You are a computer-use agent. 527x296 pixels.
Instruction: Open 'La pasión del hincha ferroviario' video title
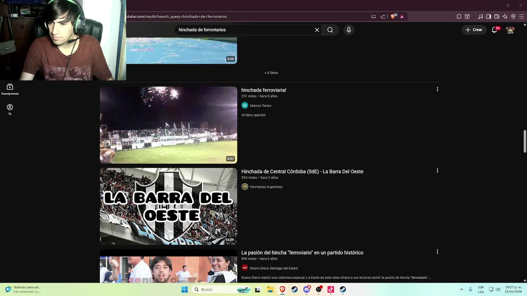click(x=302, y=253)
